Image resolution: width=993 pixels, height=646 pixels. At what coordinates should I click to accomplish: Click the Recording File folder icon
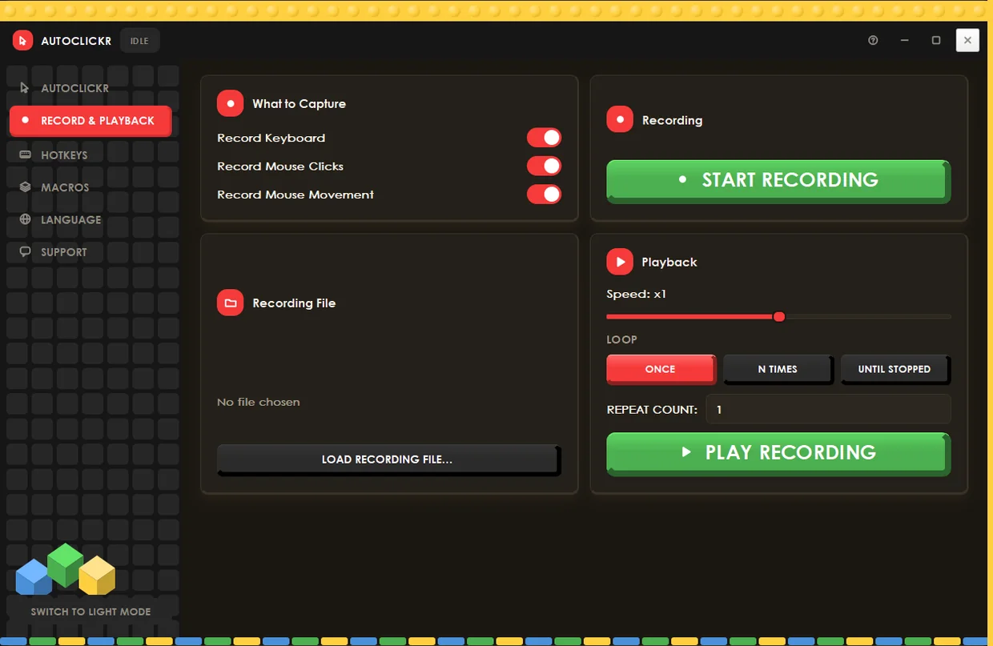230,303
